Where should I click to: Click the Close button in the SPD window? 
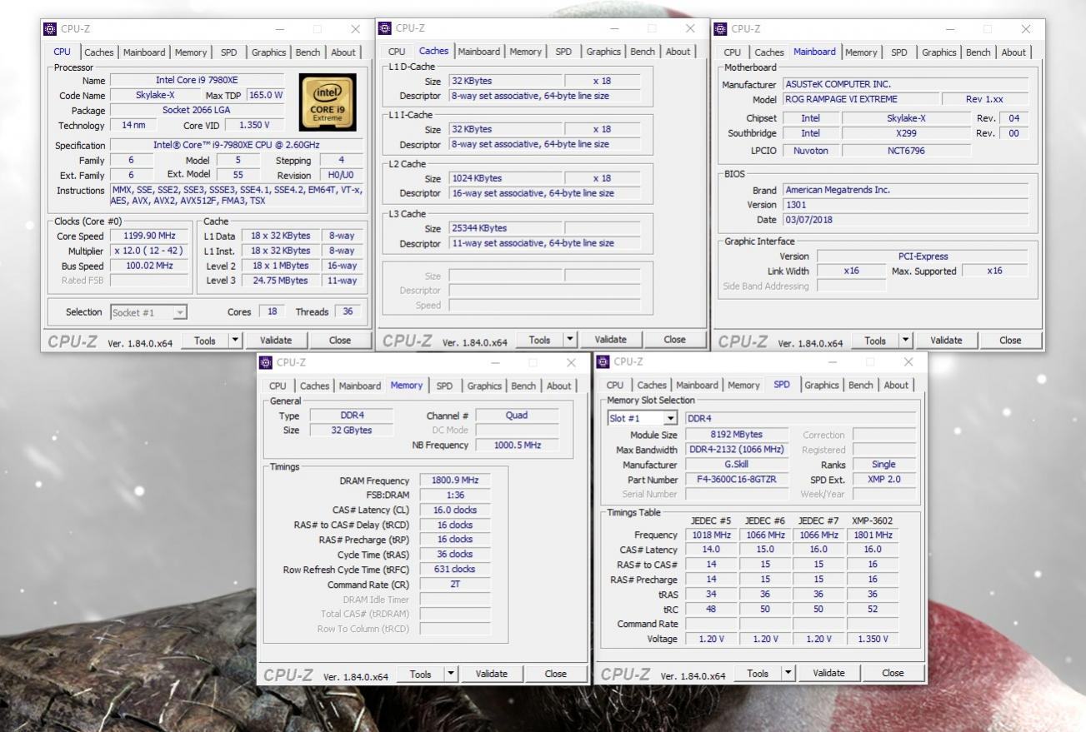tap(893, 673)
